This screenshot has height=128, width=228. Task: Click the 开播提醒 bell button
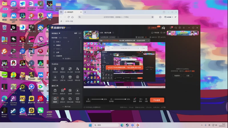pyautogui.click(x=155, y=33)
